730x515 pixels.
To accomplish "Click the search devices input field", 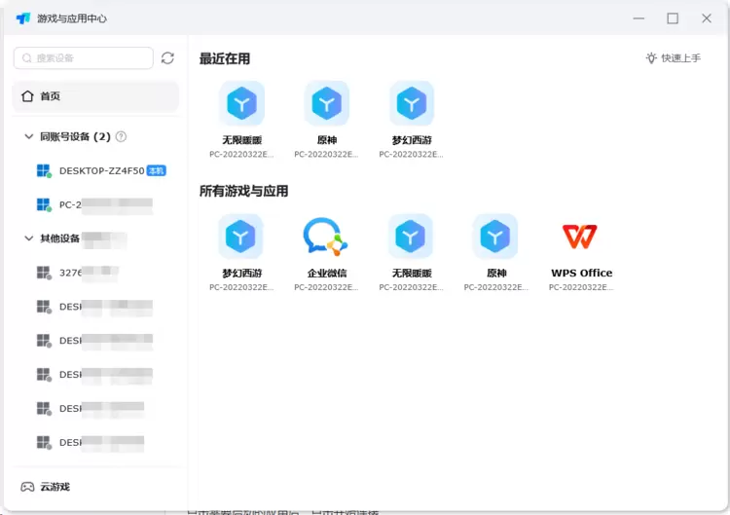I will (x=84, y=58).
